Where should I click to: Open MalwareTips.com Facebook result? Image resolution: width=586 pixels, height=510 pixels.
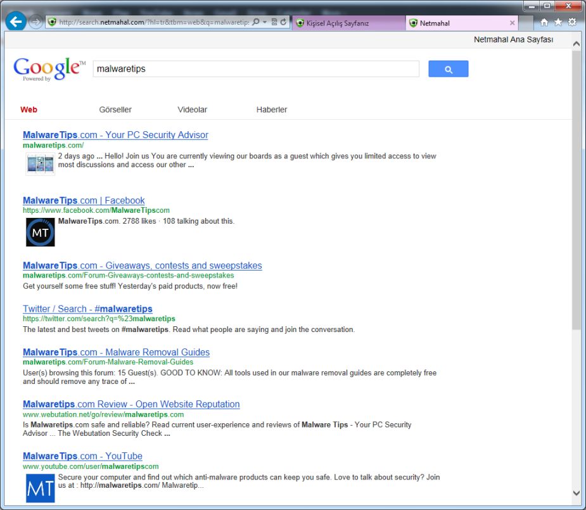pyautogui.click(x=84, y=201)
